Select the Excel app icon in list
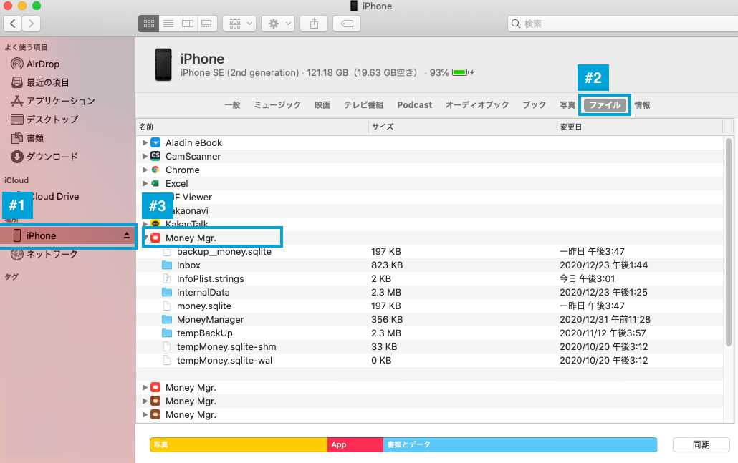The height and width of the screenshot is (463, 738). tap(155, 183)
